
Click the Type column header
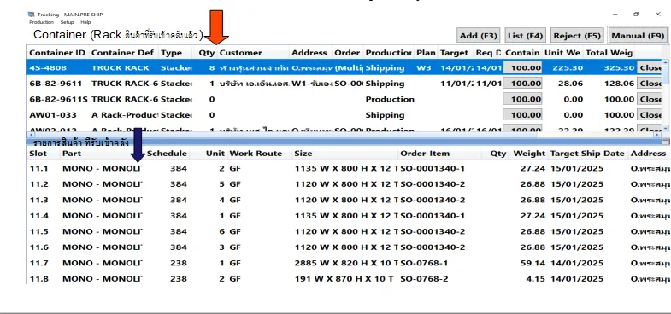(x=175, y=53)
